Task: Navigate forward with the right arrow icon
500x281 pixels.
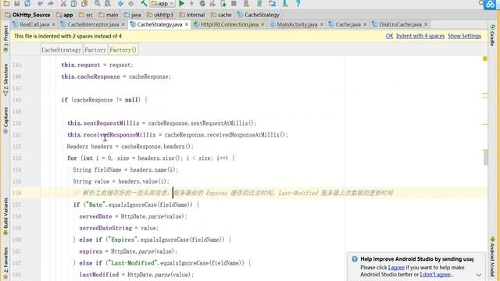Action: pyautogui.click(x=130, y=3)
